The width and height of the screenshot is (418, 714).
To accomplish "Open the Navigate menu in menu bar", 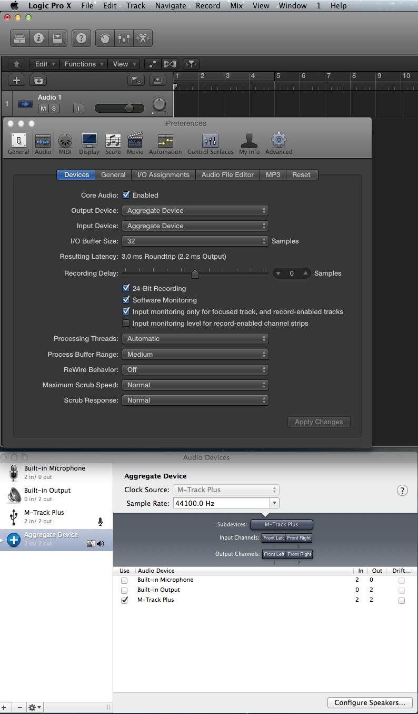I will pos(171,6).
